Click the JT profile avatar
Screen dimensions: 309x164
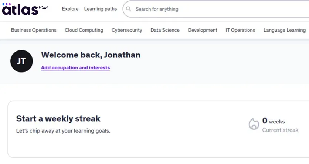pyautogui.click(x=22, y=61)
